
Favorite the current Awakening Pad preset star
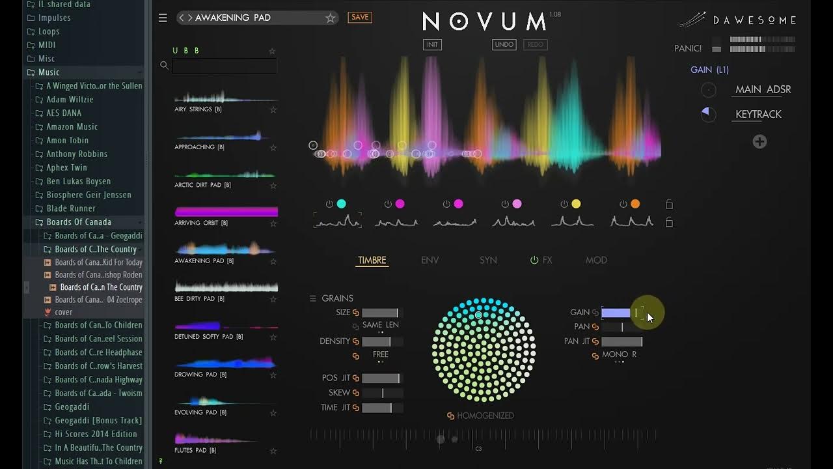(x=330, y=18)
